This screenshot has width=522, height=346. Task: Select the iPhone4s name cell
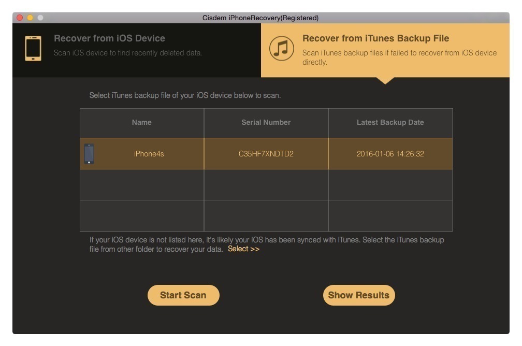(142, 153)
